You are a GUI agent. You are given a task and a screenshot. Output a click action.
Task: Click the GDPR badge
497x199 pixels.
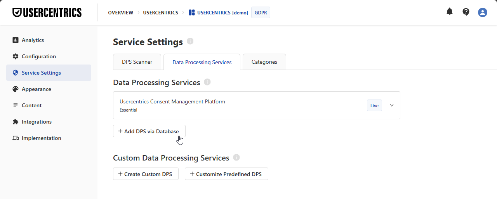(261, 12)
